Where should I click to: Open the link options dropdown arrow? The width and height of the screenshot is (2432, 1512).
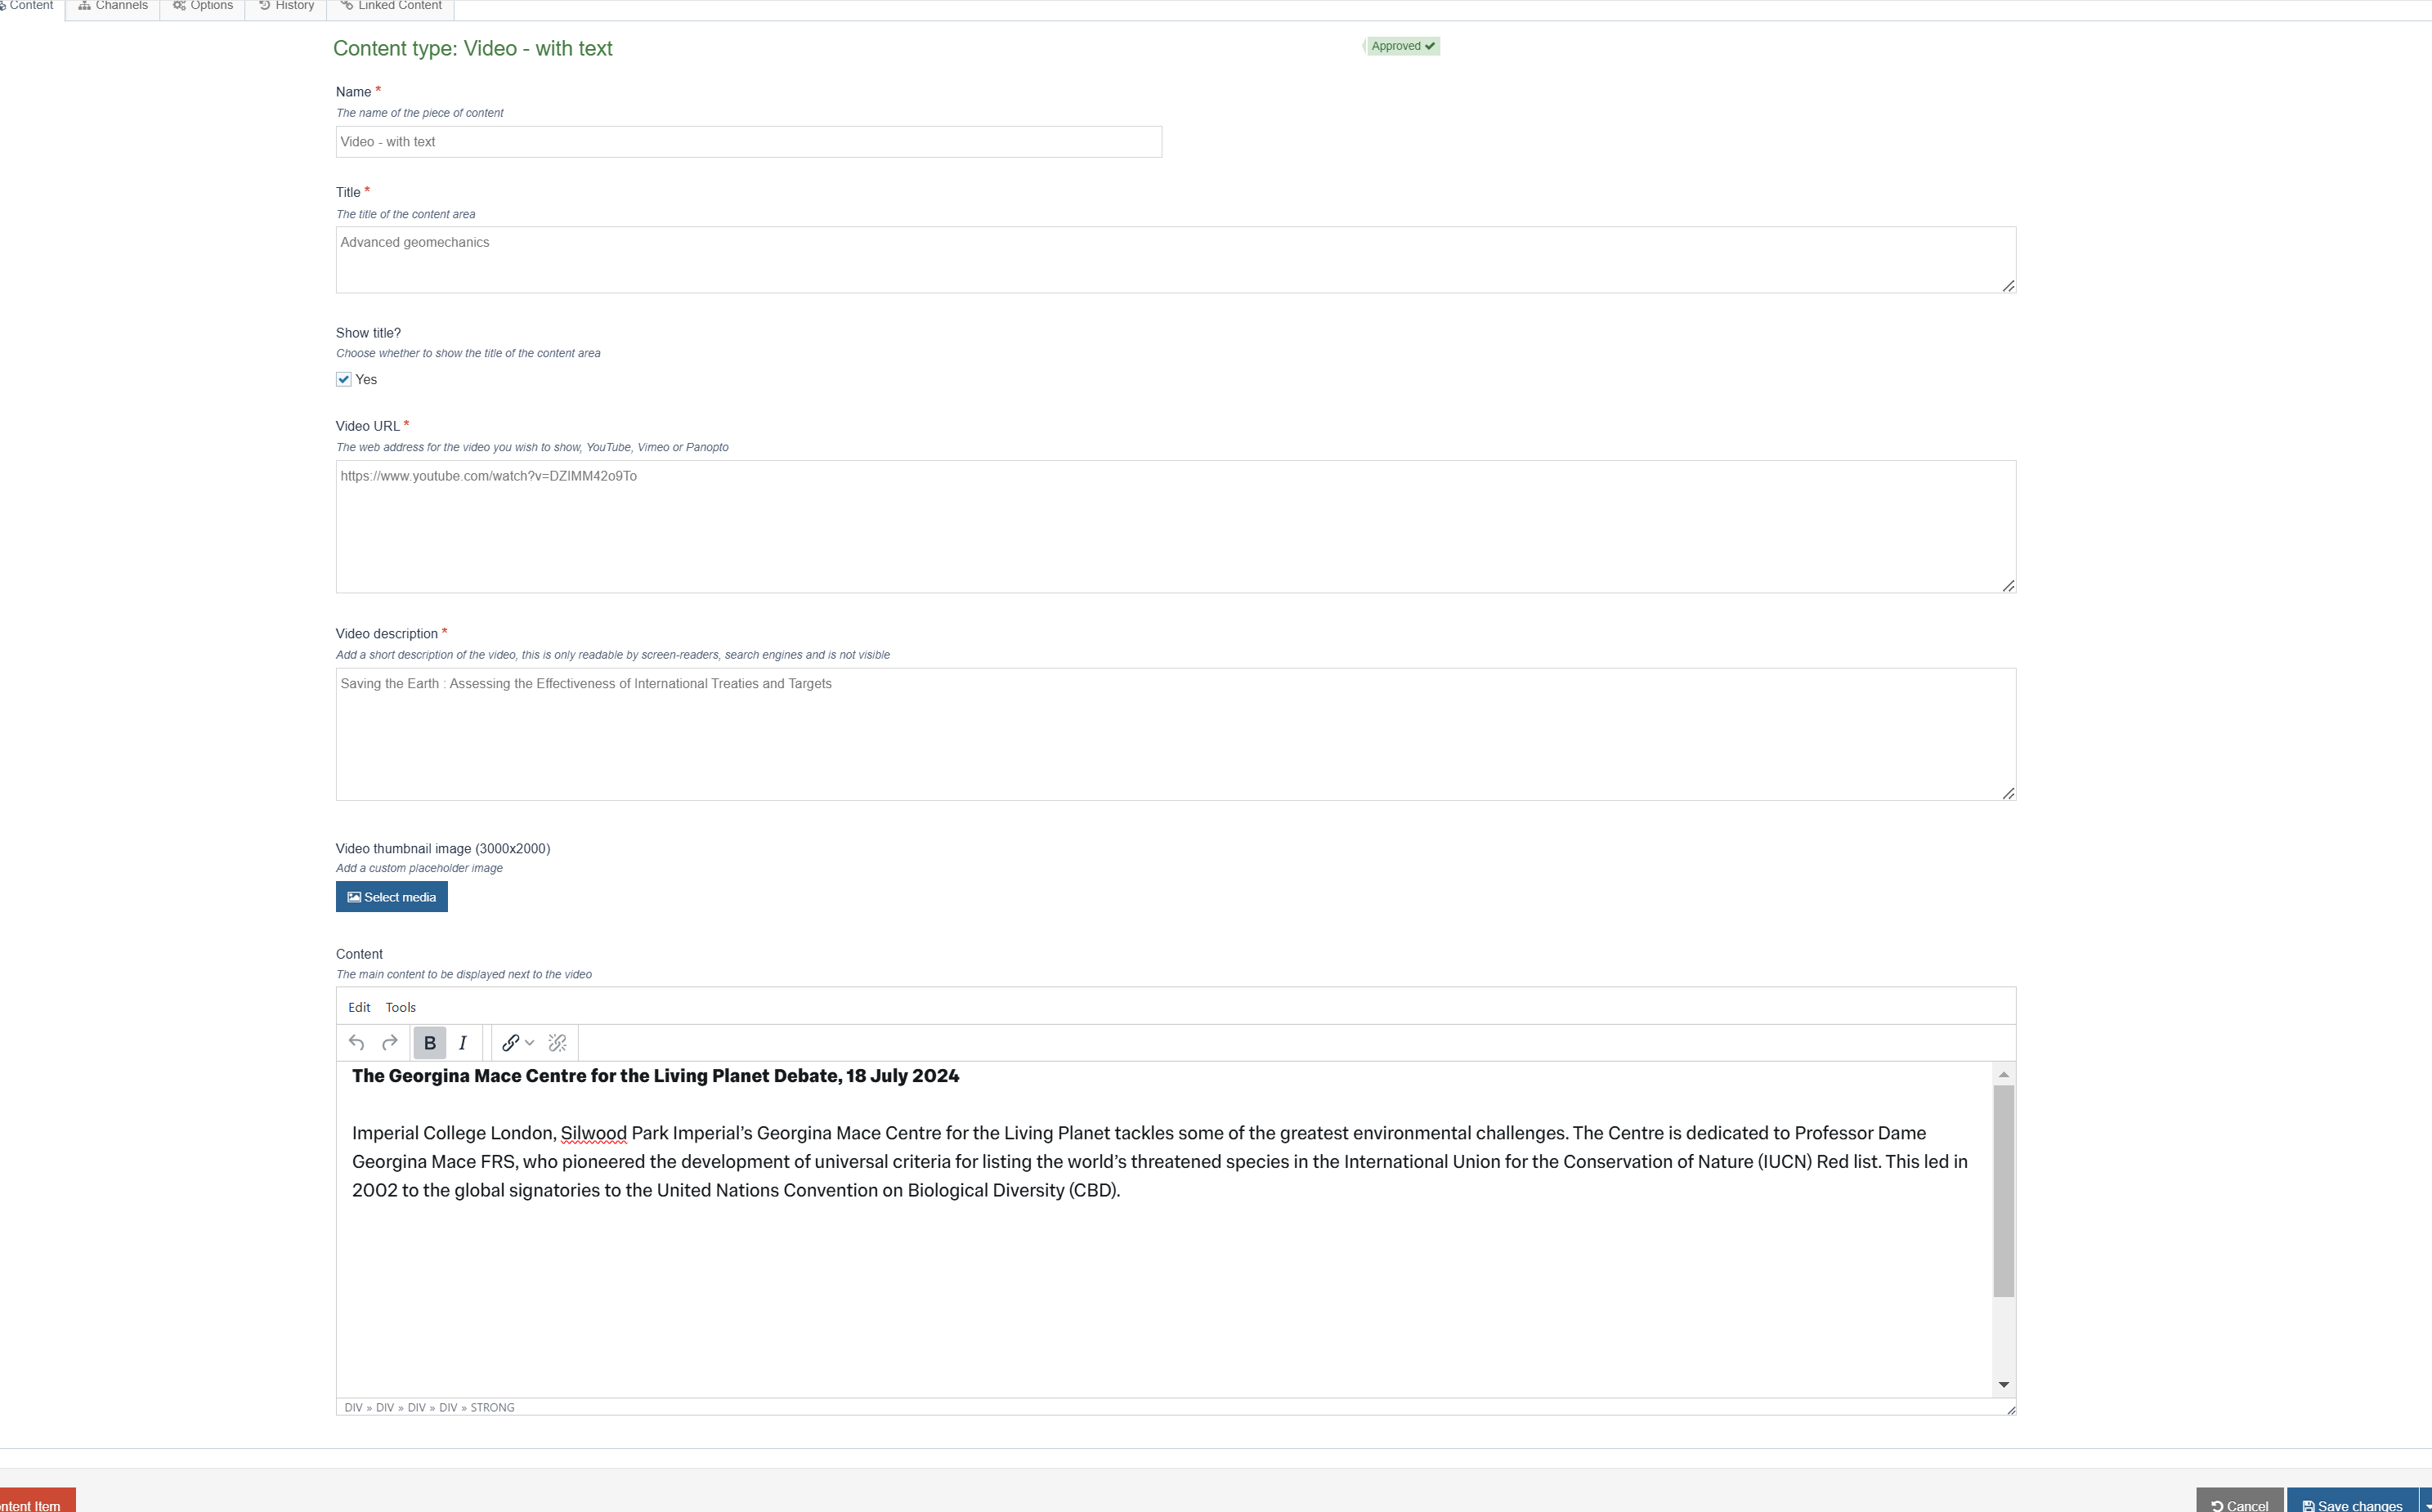pos(530,1043)
